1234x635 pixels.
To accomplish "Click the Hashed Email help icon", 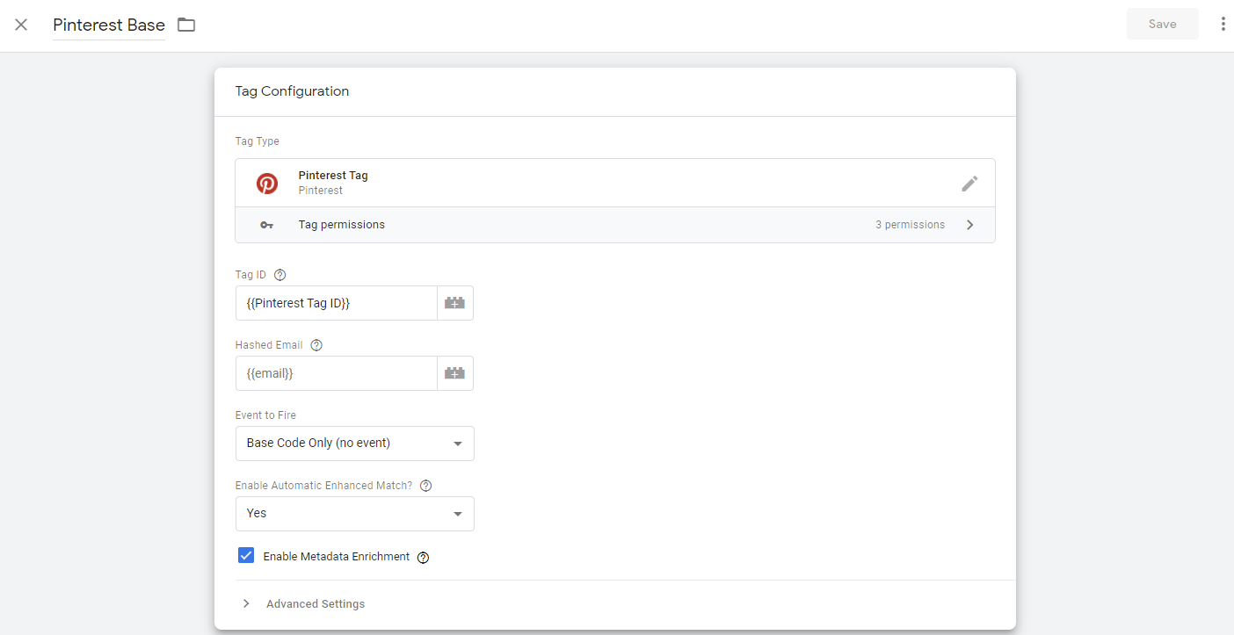I will point(316,345).
